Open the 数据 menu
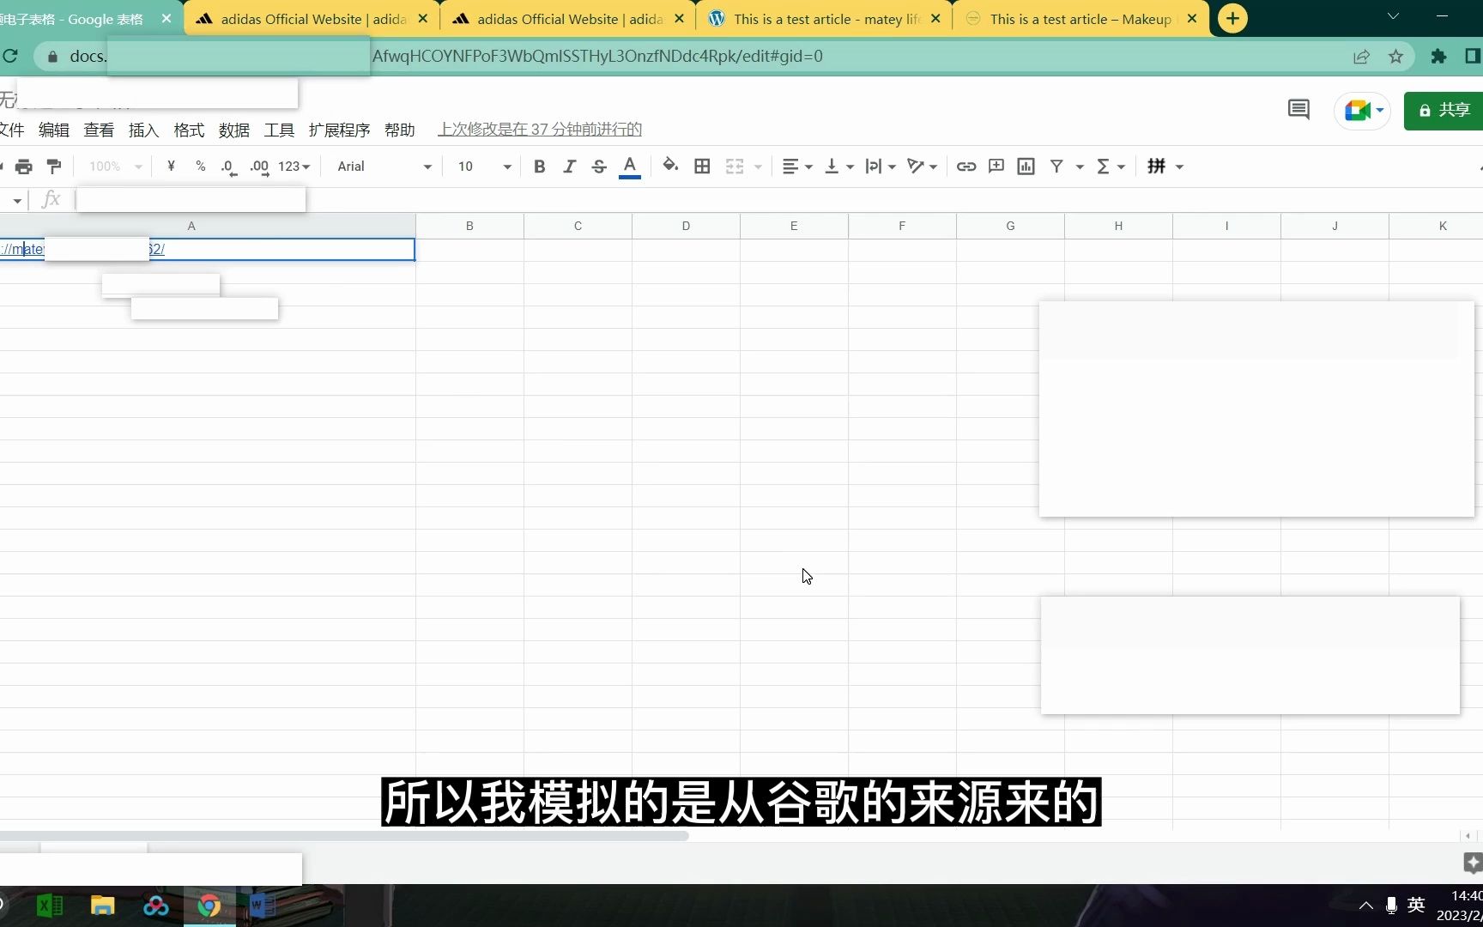 (x=233, y=130)
